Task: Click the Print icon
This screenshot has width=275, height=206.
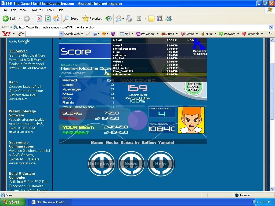Action: click(x=129, y=19)
